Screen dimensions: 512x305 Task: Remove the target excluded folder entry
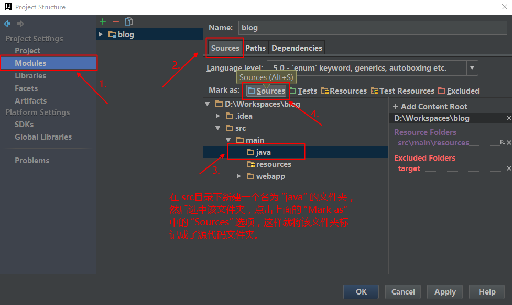point(508,168)
